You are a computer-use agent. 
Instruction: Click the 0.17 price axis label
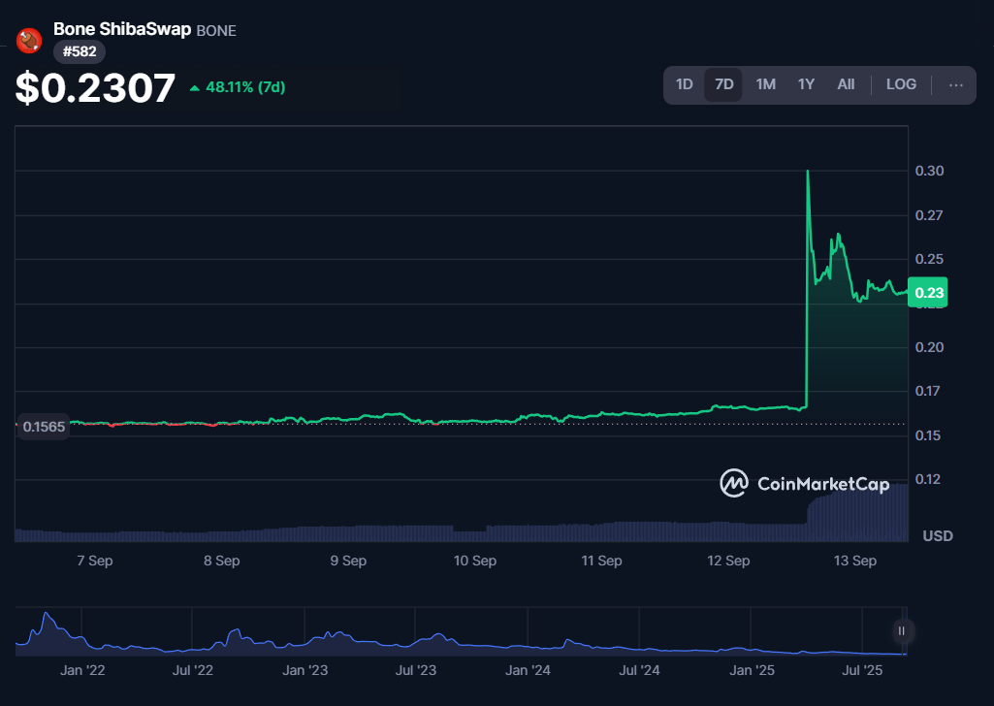click(927, 391)
